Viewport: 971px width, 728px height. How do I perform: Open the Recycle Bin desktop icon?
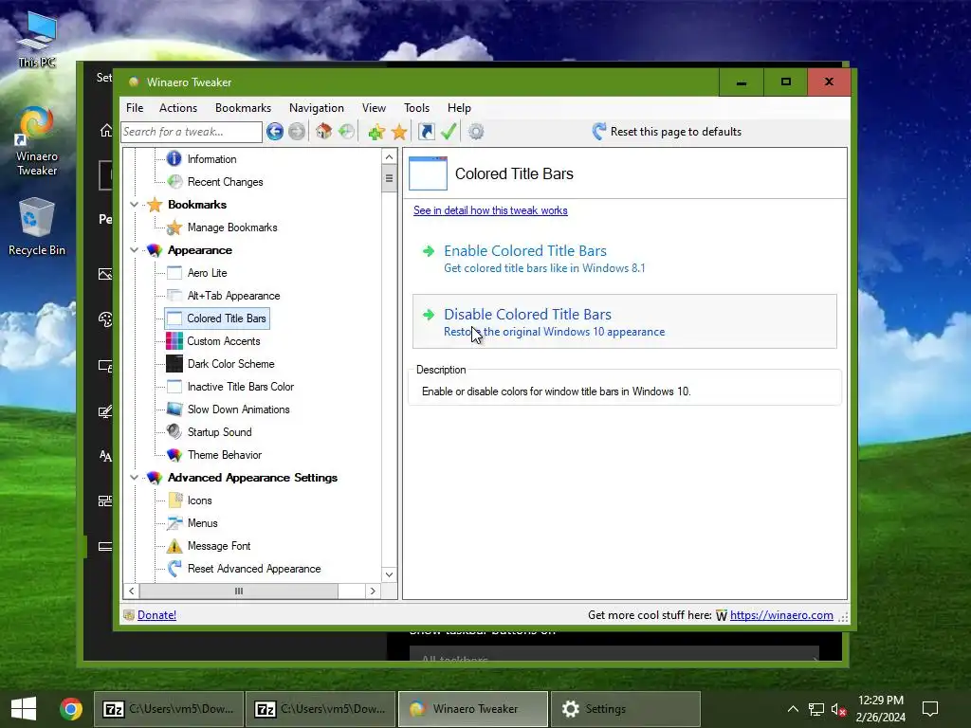pyautogui.click(x=37, y=227)
